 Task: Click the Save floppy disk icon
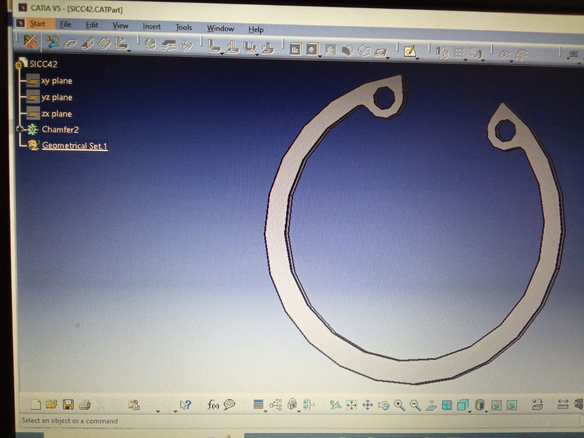[x=68, y=404]
